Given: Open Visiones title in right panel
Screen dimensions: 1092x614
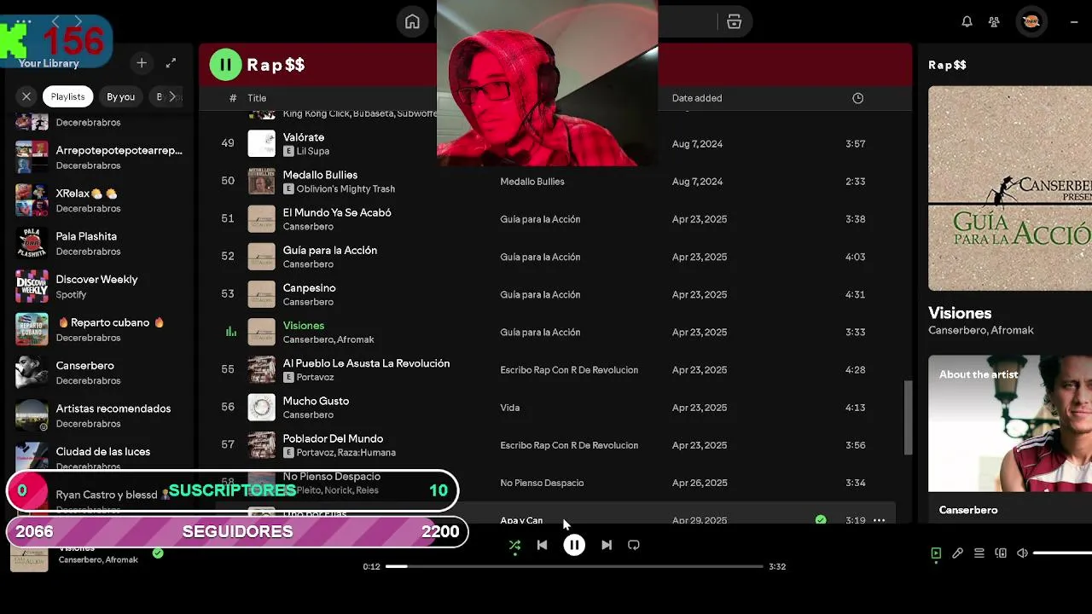Looking at the screenshot, I should click(960, 313).
